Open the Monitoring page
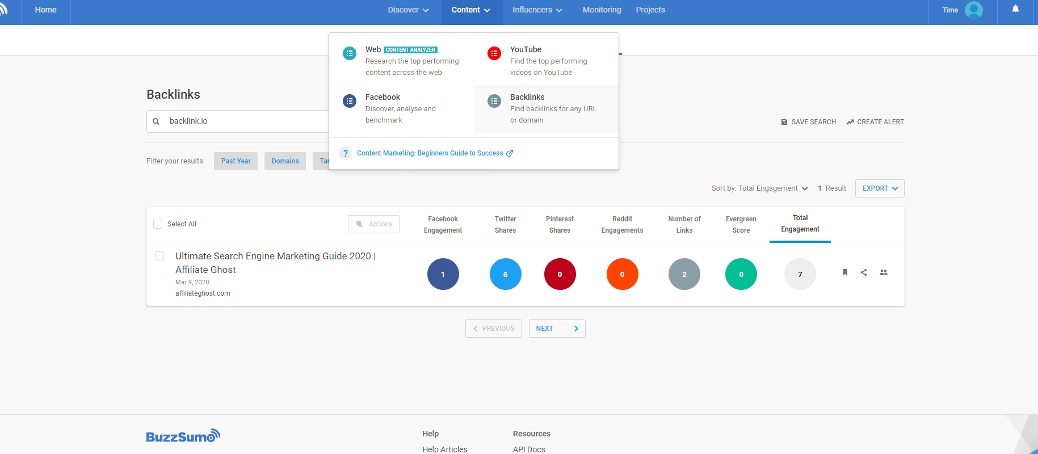This screenshot has height=454, width=1038. coord(602,10)
